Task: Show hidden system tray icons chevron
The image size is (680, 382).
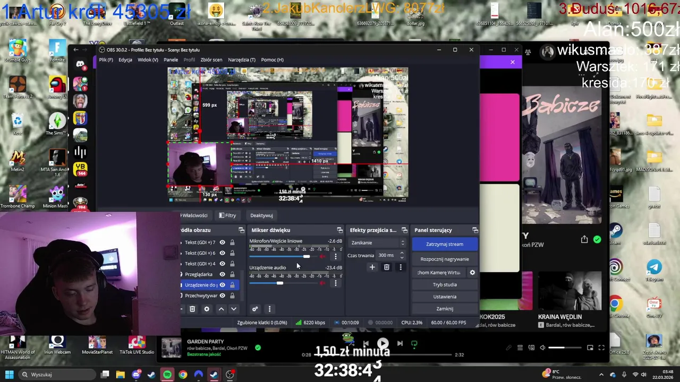Action: [602, 375]
